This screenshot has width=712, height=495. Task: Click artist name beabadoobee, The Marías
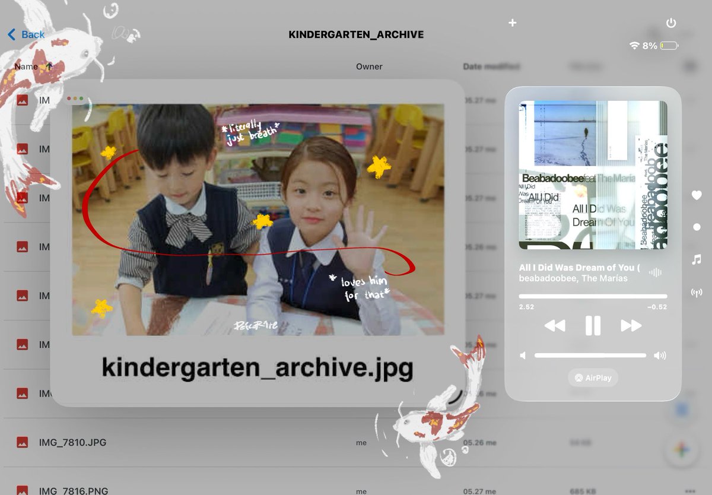573,278
